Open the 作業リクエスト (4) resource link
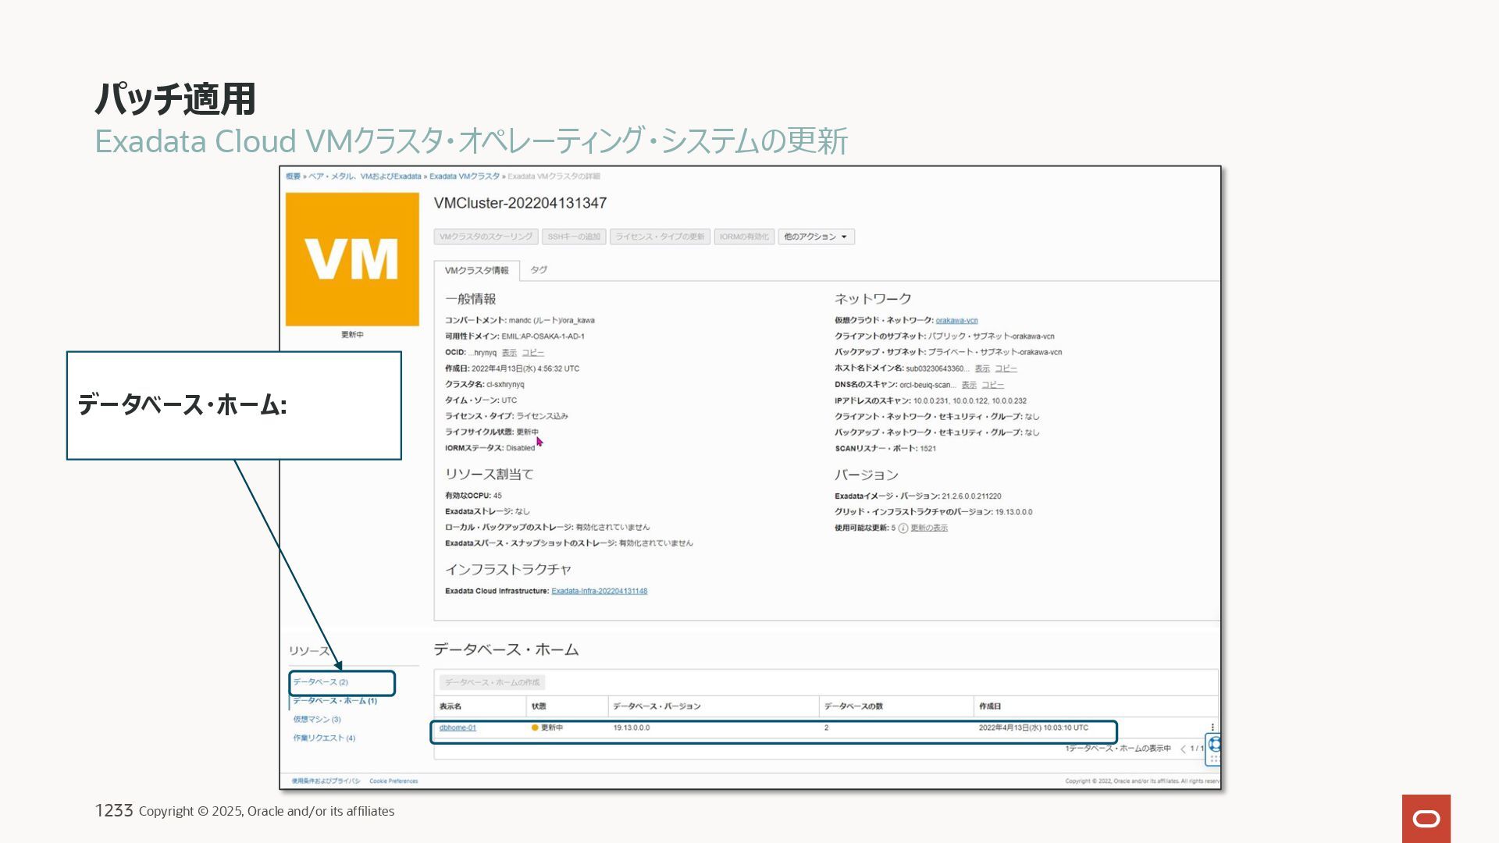This screenshot has width=1499, height=843. [324, 738]
